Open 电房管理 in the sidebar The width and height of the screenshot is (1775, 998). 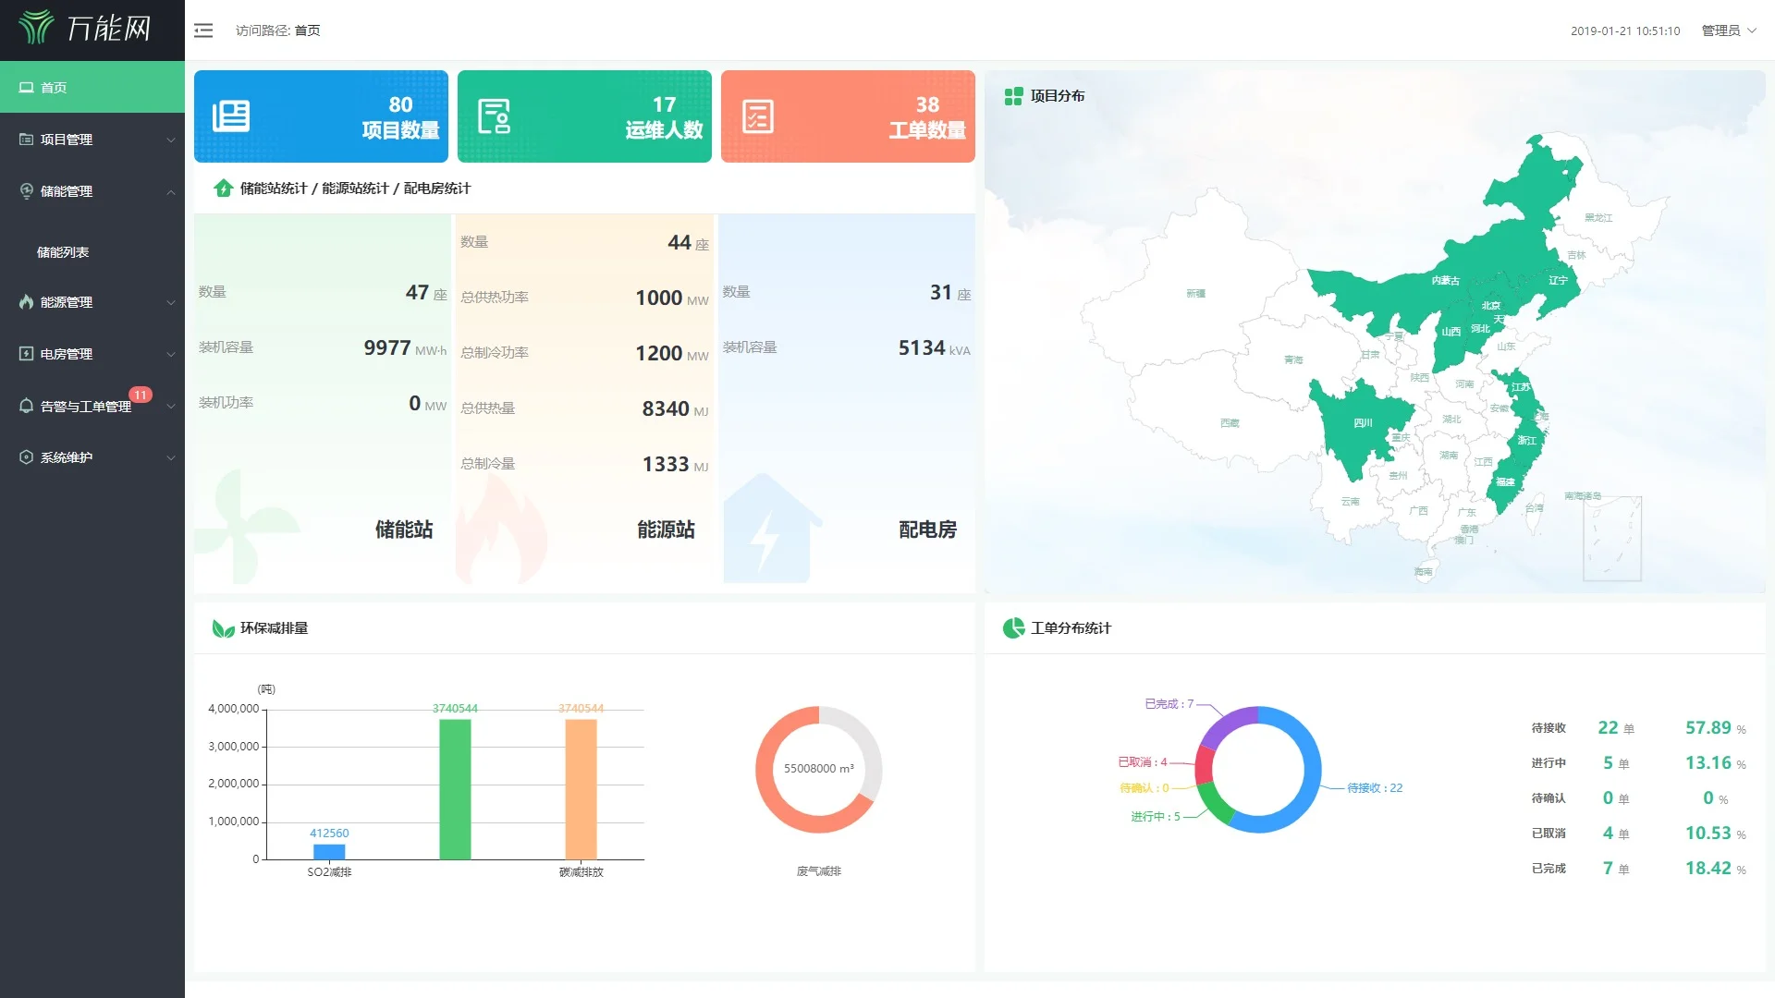67,354
